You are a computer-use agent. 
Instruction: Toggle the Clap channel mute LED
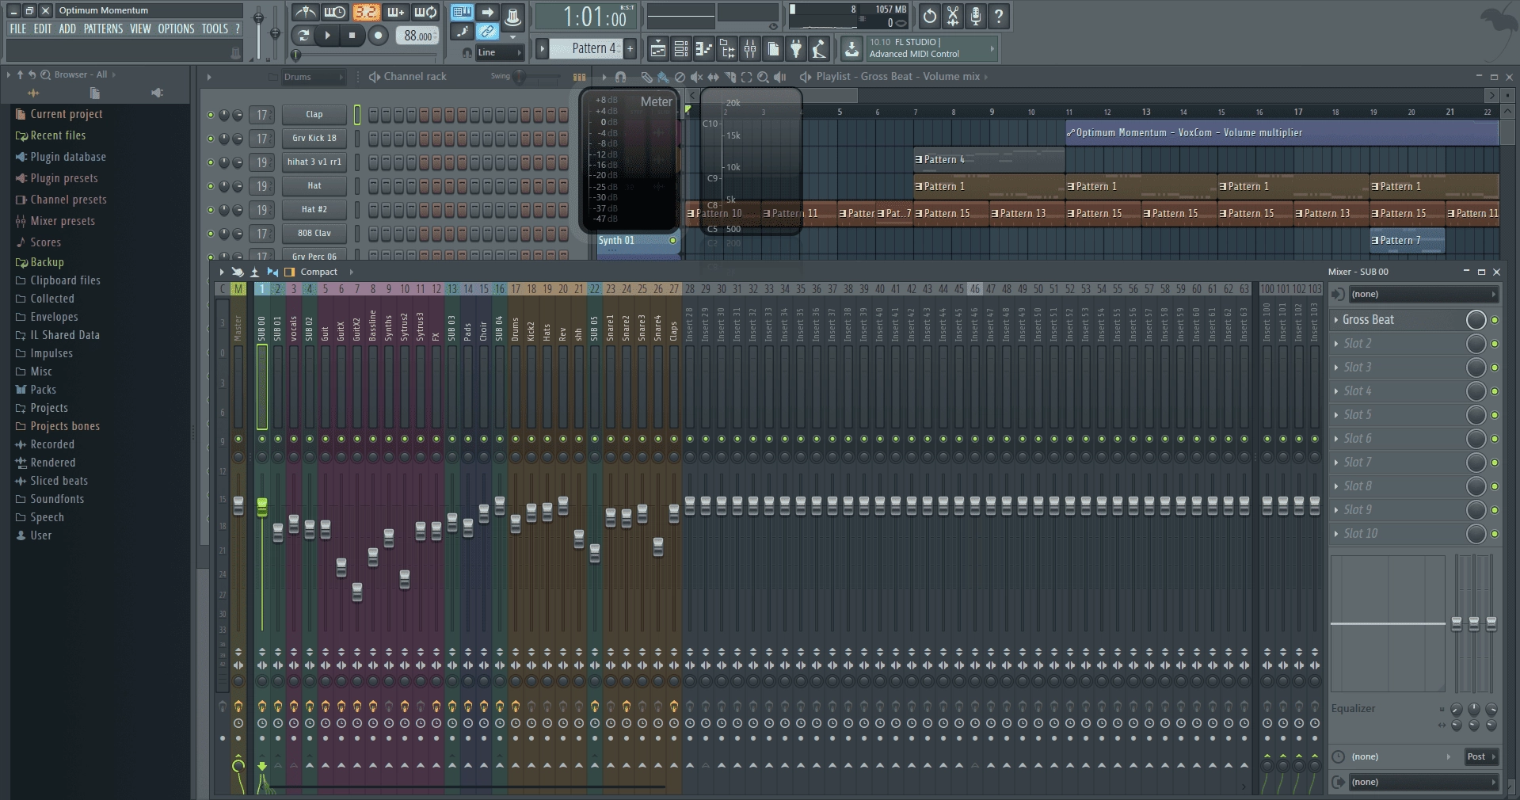[210, 115]
